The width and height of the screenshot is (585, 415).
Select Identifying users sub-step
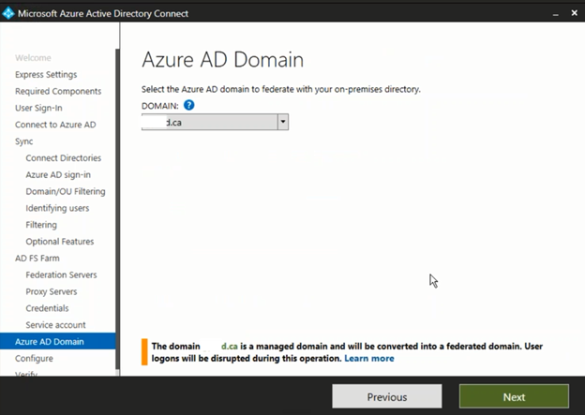57,208
